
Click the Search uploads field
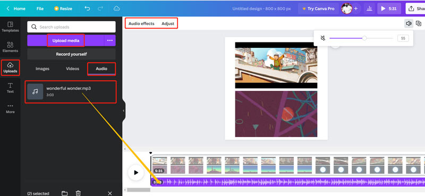[71, 27]
